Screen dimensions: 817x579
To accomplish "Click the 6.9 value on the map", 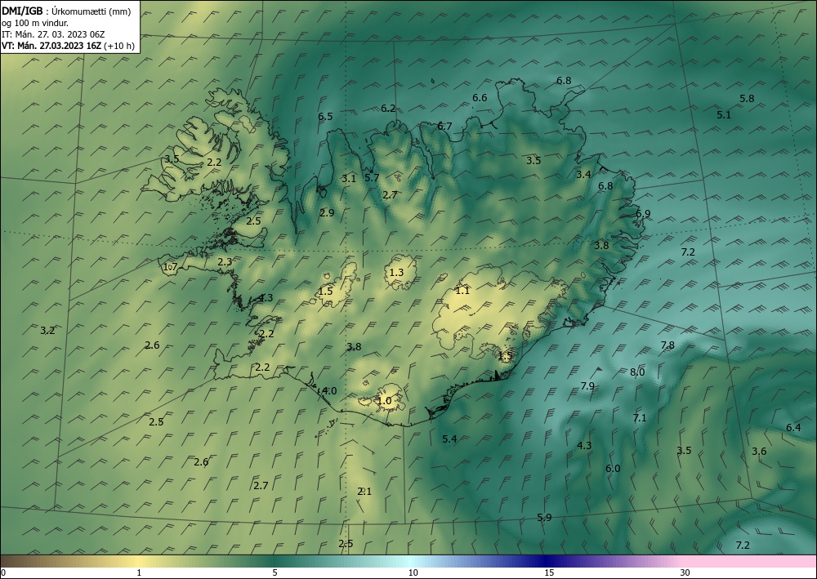I will click(643, 213).
